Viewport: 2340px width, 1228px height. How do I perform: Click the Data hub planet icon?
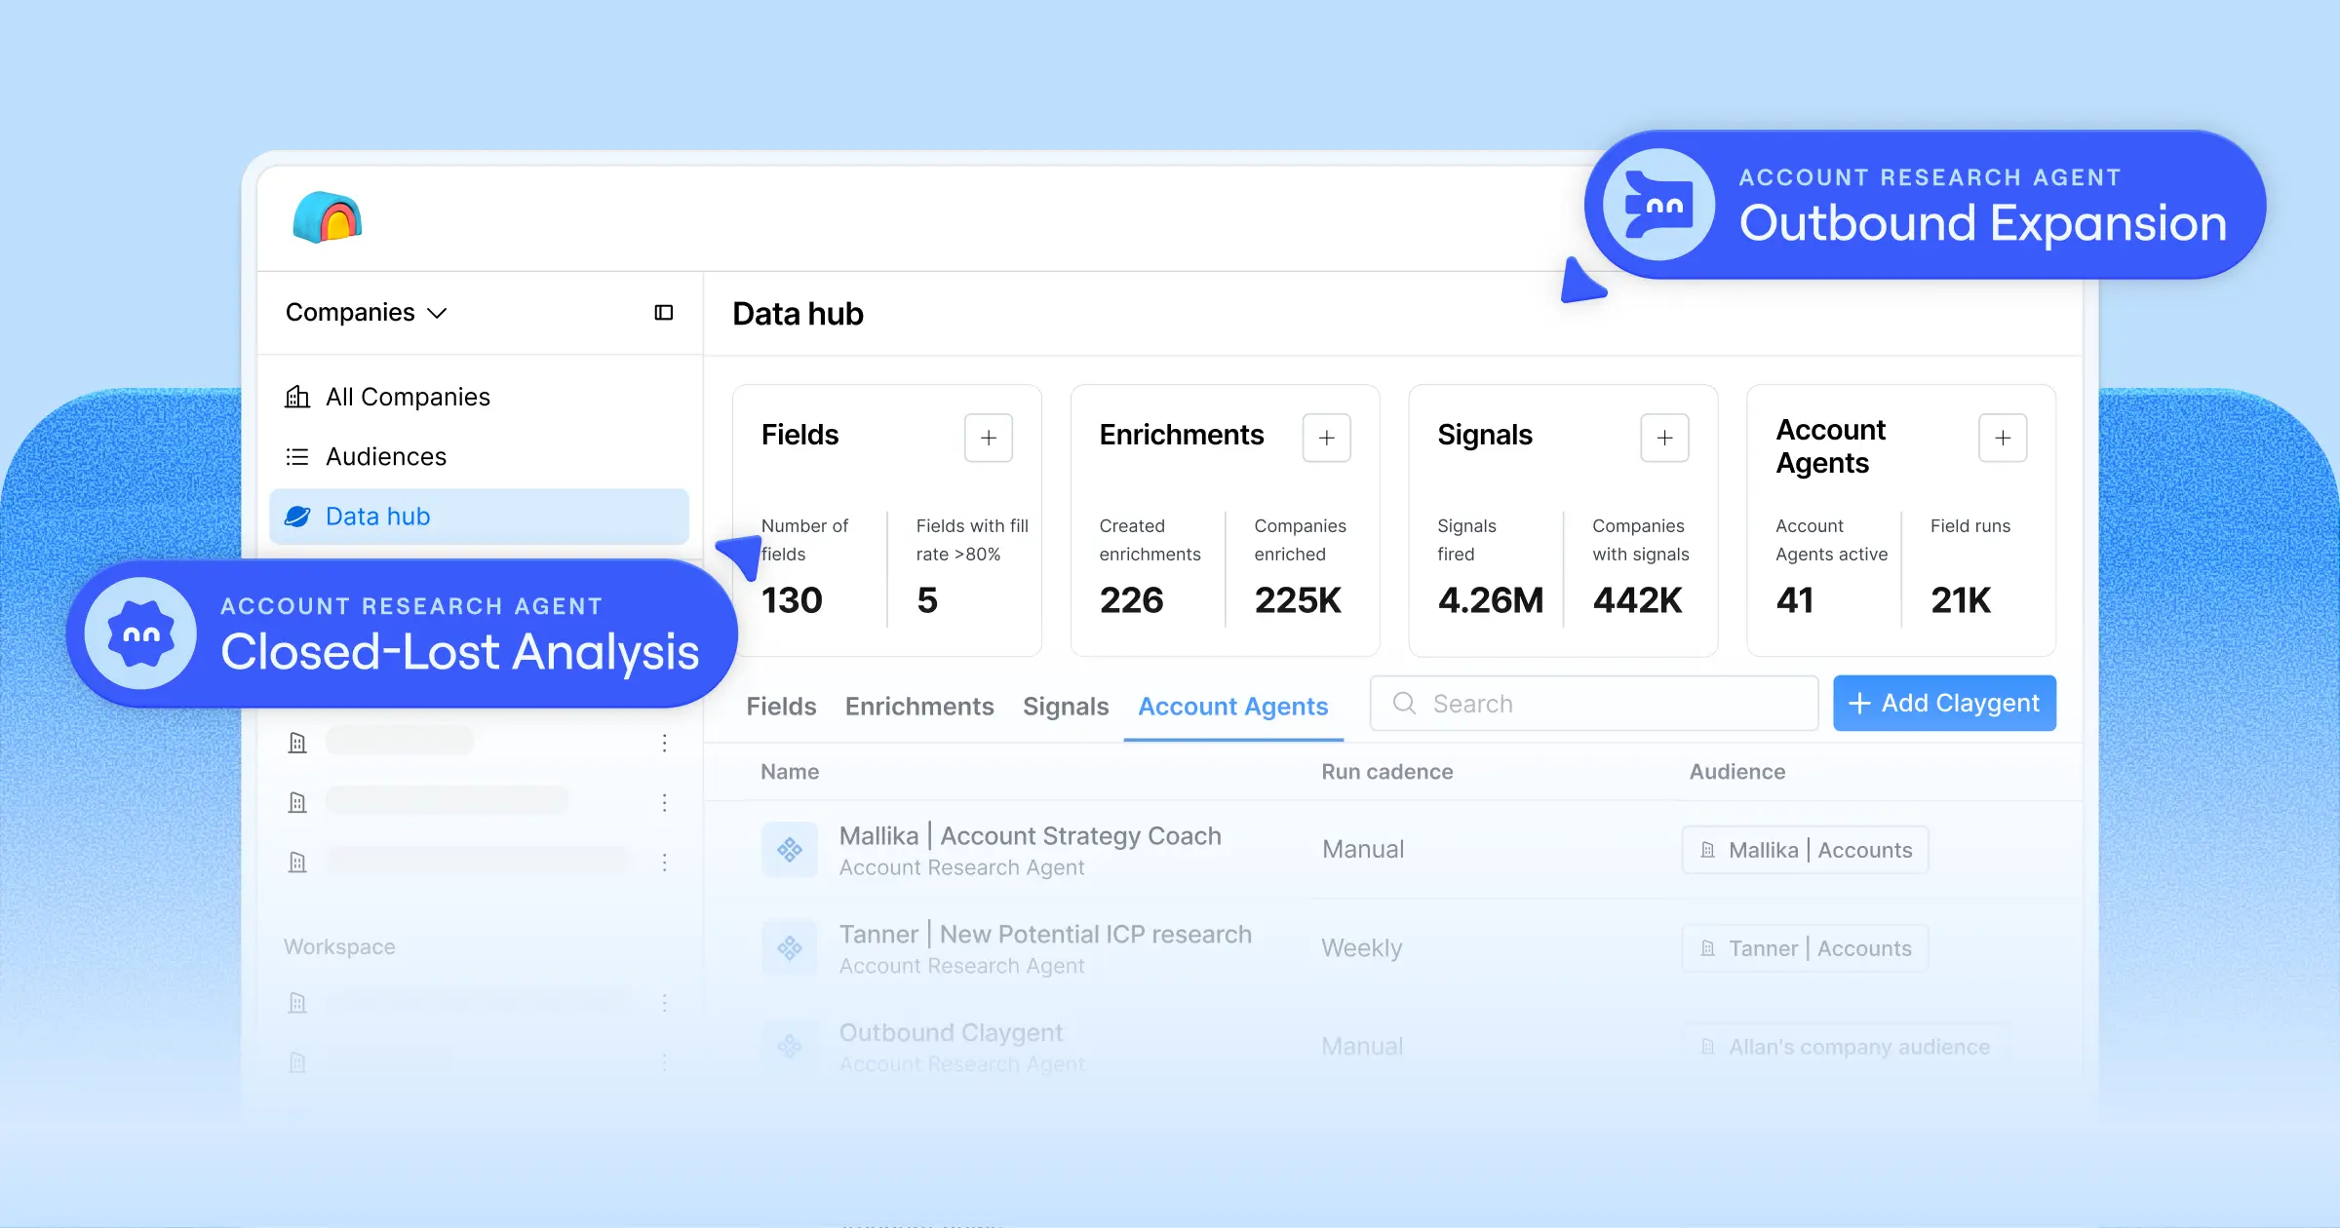pos(297,517)
